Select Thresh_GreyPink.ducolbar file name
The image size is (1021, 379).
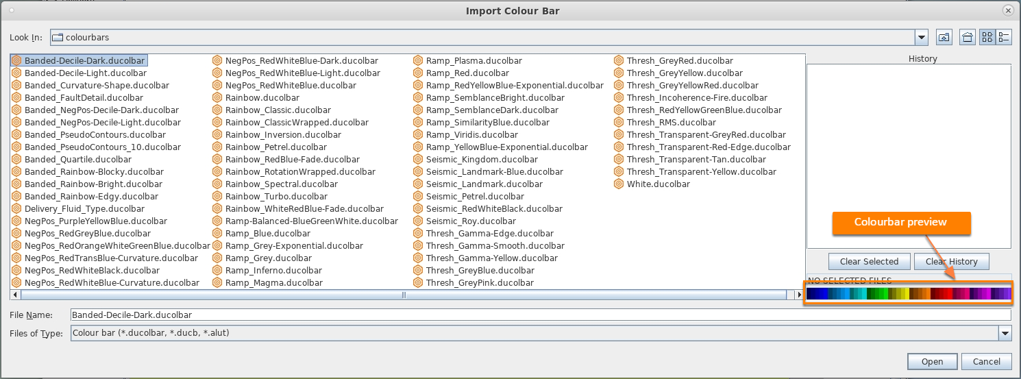coord(480,282)
